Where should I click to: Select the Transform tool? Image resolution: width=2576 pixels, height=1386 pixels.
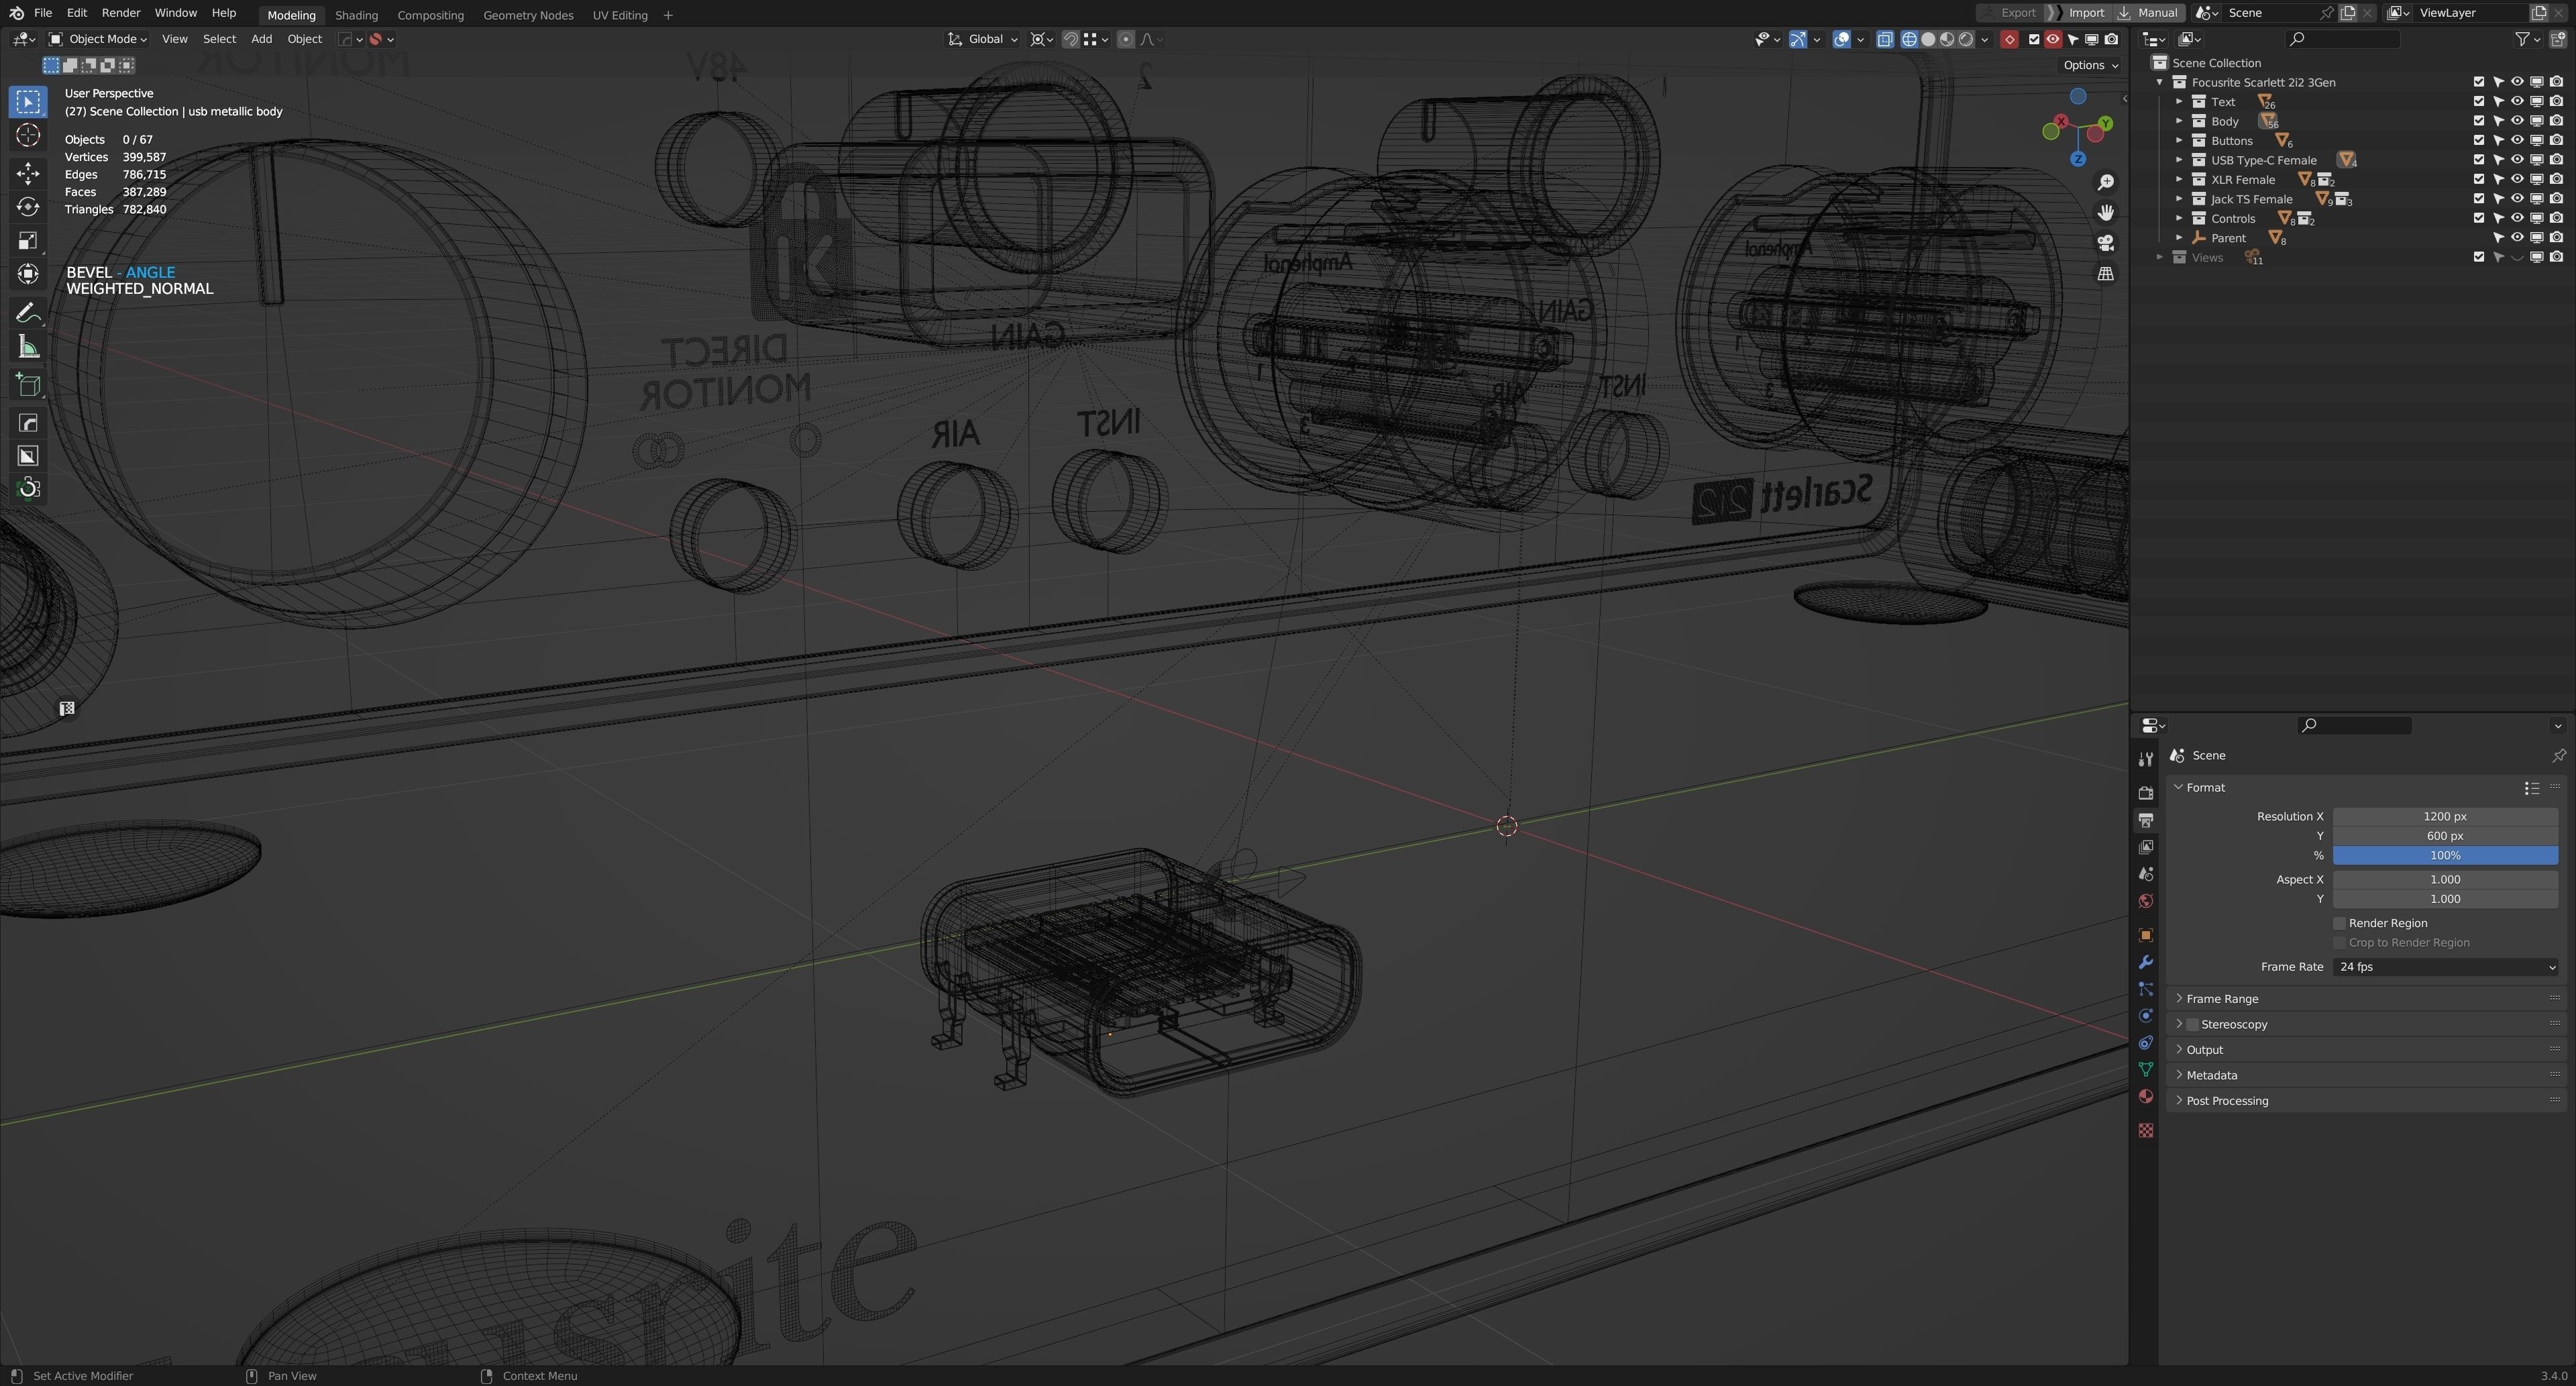[28, 273]
